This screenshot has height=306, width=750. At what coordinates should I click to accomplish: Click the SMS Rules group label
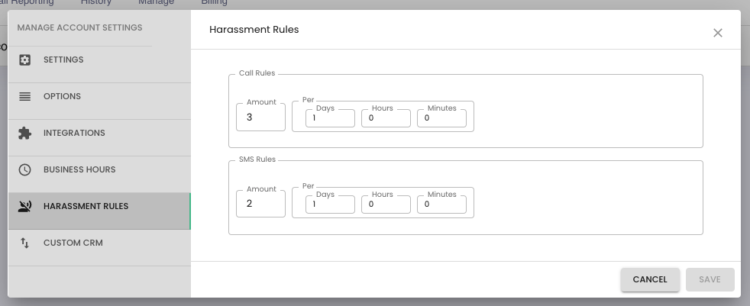coord(257,159)
